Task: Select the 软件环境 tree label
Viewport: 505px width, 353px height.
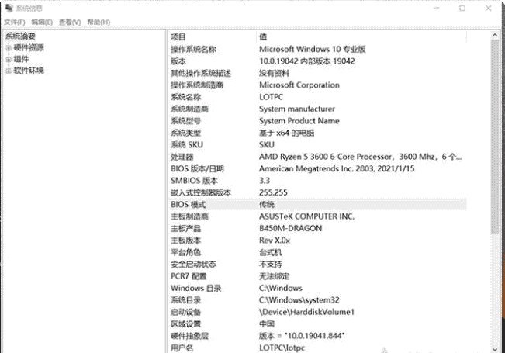Action: point(29,71)
